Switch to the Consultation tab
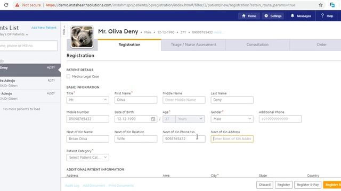The width and height of the screenshot is (341, 191). (257, 45)
